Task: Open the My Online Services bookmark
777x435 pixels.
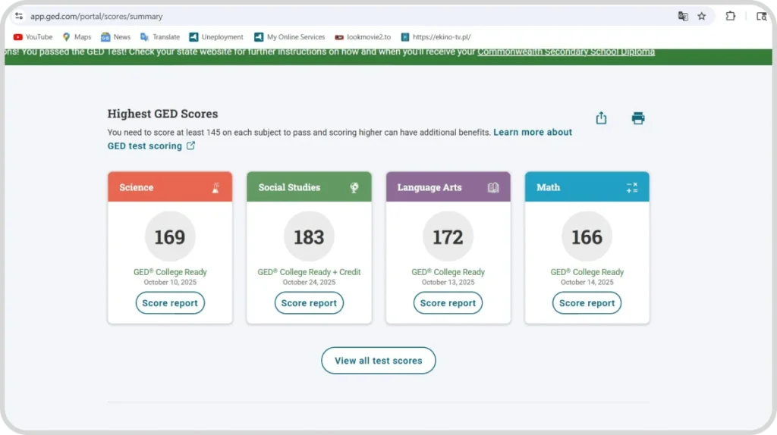Action: [x=289, y=37]
